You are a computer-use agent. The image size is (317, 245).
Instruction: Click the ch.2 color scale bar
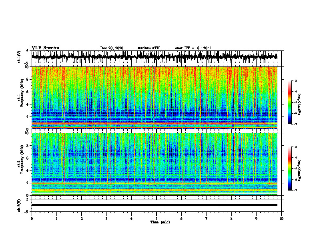click(x=289, y=169)
